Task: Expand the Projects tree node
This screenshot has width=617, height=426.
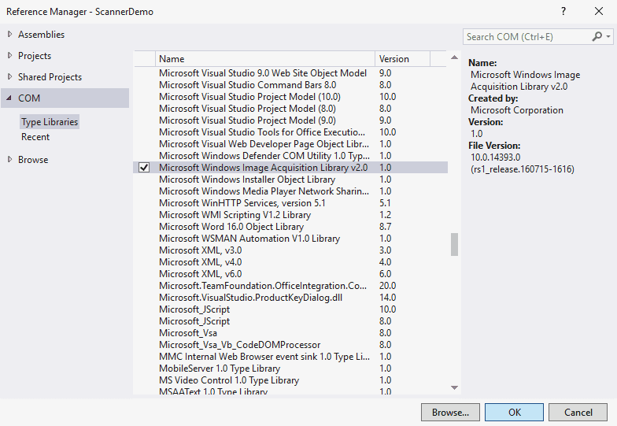Action: click(9, 55)
